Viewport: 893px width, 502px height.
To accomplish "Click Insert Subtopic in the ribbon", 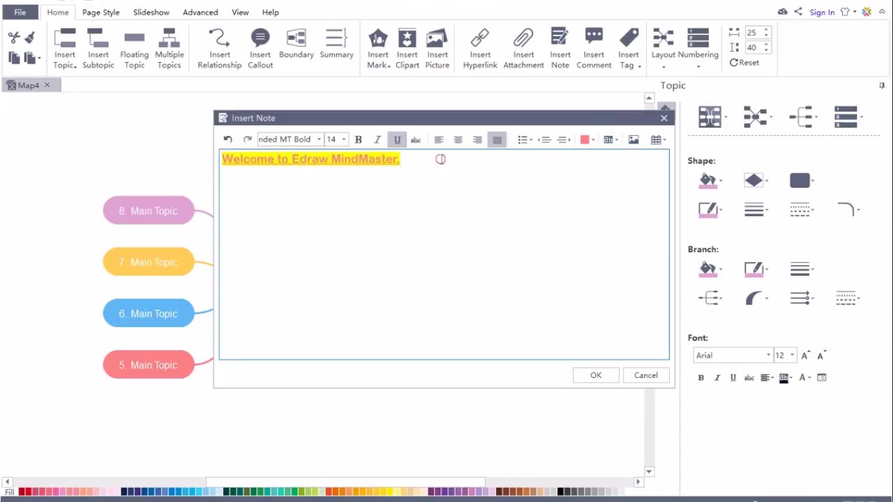I will [x=98, y=49].
